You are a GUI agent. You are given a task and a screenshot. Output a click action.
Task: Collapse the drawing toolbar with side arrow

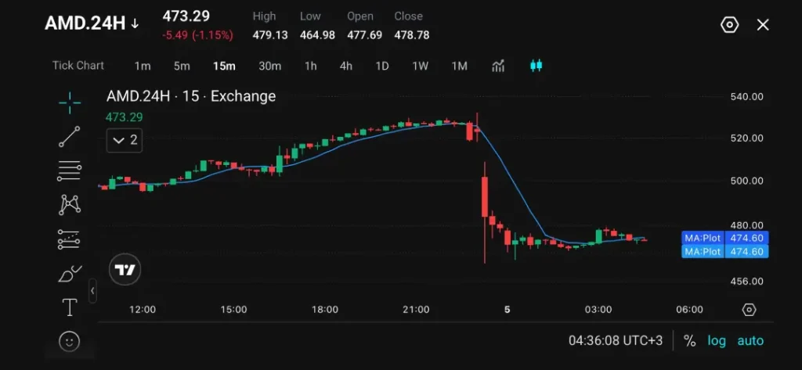[x=92, y=291]
